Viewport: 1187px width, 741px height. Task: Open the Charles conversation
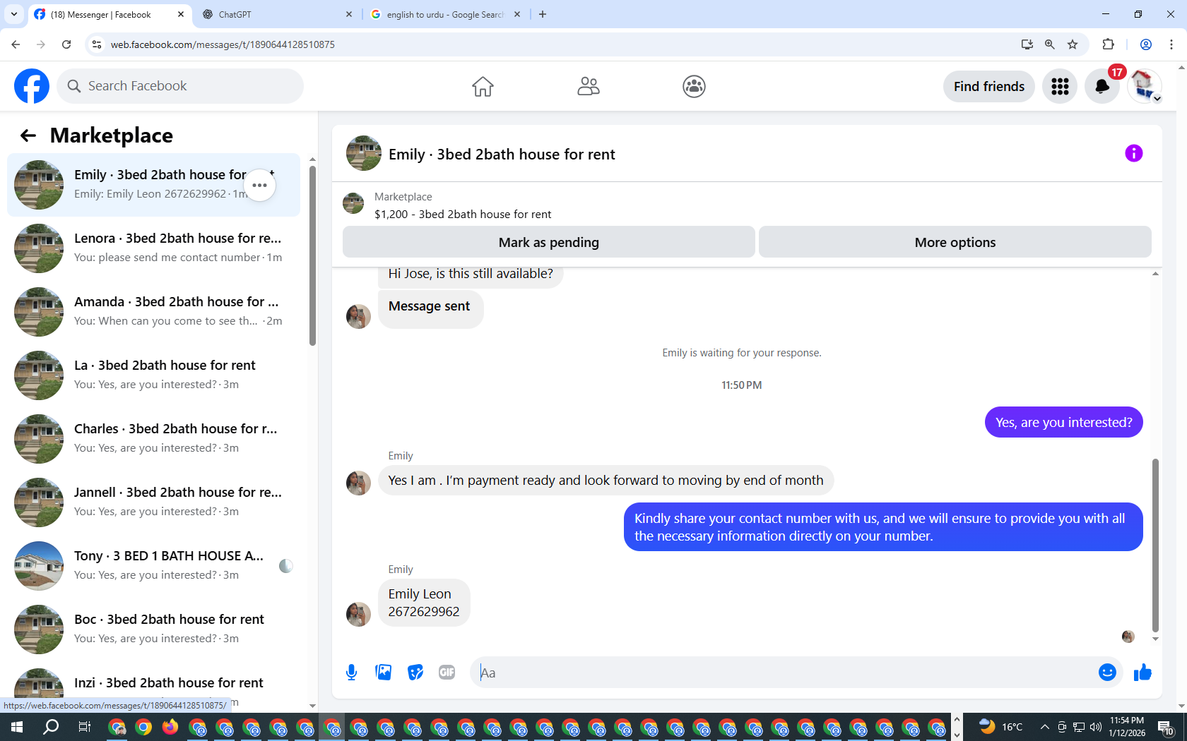(x=154, y=439)
